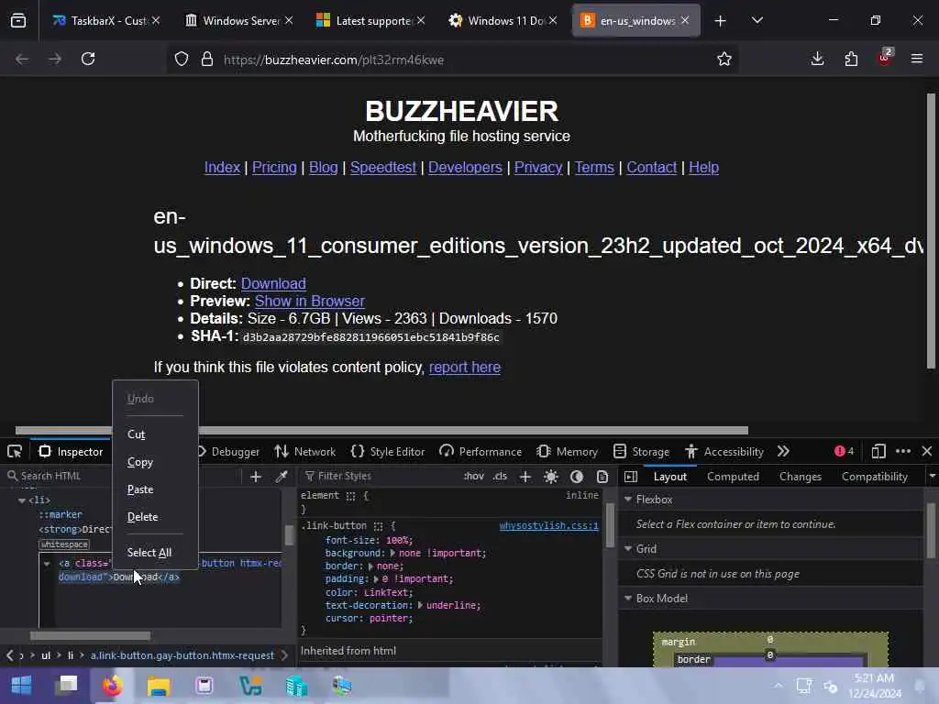Focus the Filter Styles field

[x=381, y=477]
